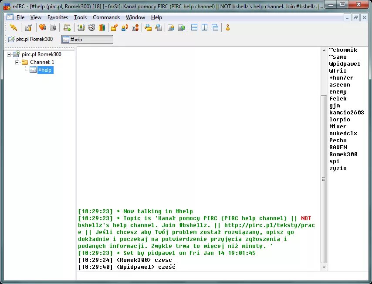This screenshot has height=284, width=372.
Task: Select nick Mixer in the nick list
Action: (x=338, y=127)
